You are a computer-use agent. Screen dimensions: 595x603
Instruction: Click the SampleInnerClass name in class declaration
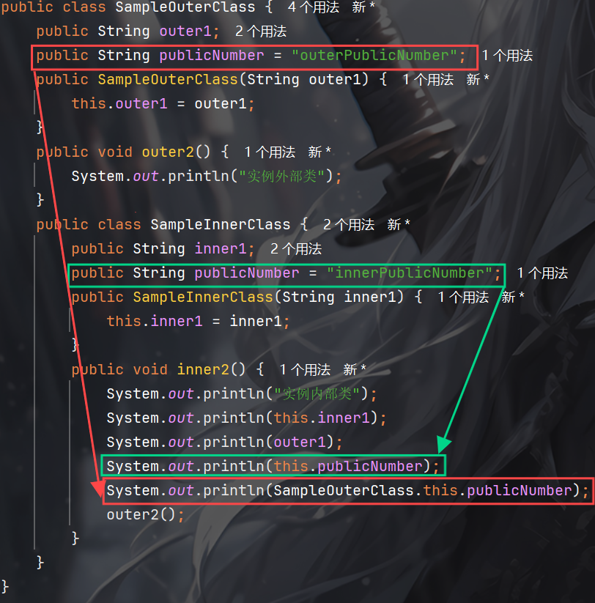tap(221, 225)
